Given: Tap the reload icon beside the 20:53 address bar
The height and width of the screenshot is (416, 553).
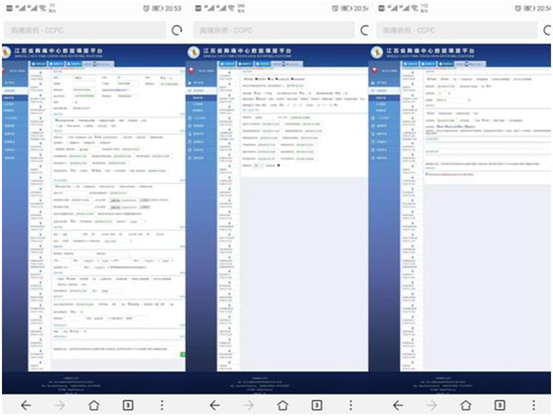Looking at the screenshot, I should point(177,31).
